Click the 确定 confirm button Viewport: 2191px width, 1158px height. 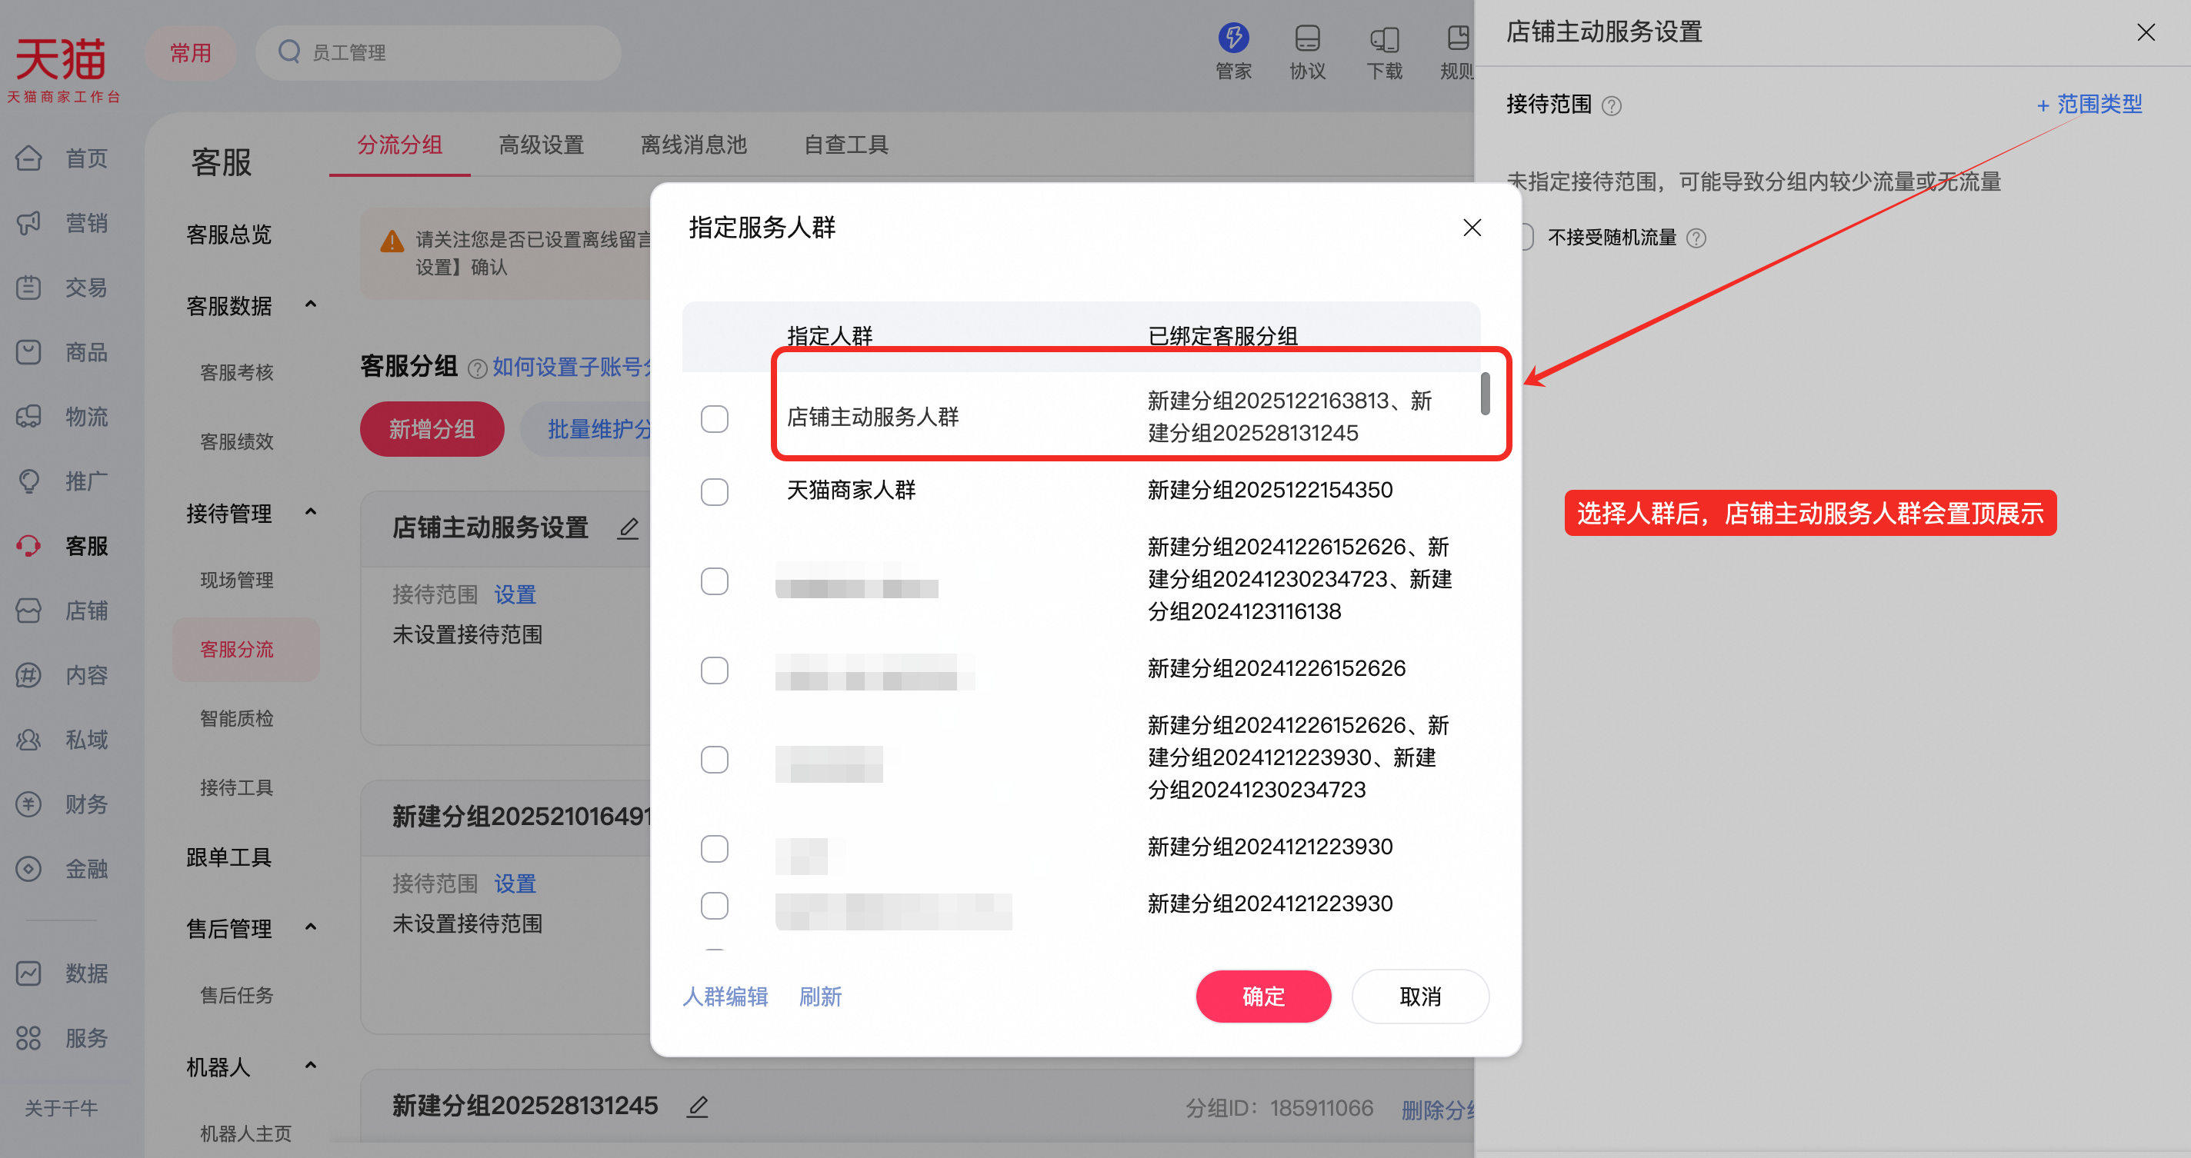[x=1263, y=996]
